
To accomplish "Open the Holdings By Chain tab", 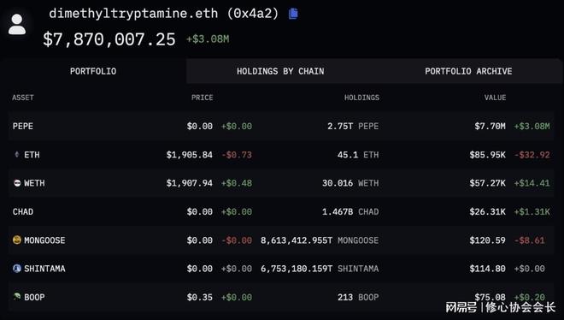I will 280,71.
